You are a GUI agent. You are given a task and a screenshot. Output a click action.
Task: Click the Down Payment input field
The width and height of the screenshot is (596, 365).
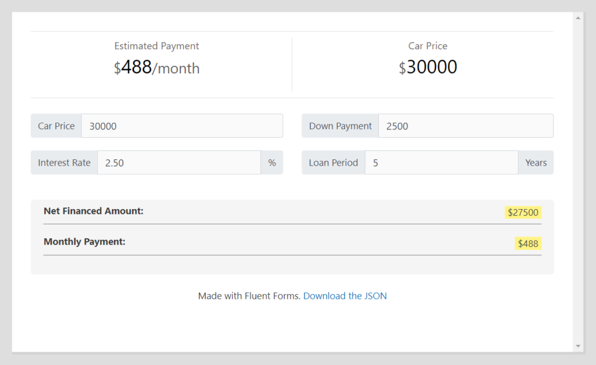coord(464,126)
